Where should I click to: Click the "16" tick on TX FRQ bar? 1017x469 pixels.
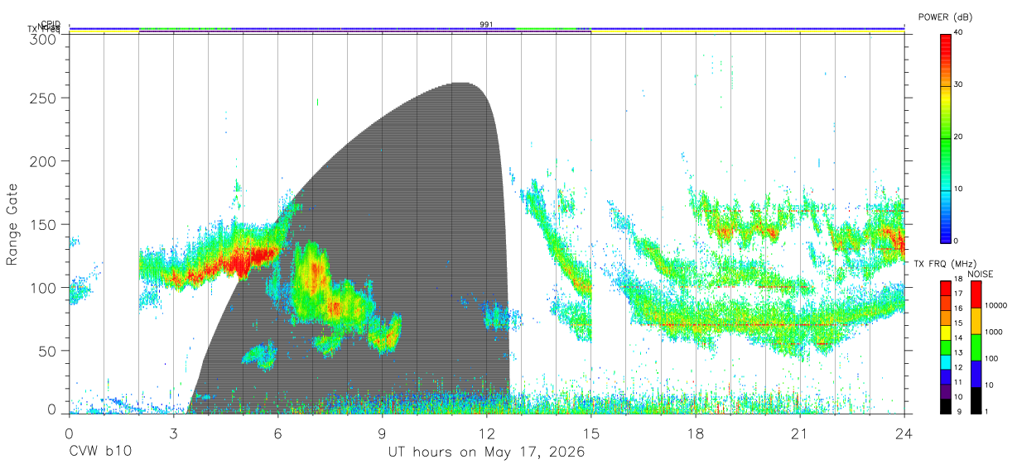pyautogui.click(x=957, y=310)
